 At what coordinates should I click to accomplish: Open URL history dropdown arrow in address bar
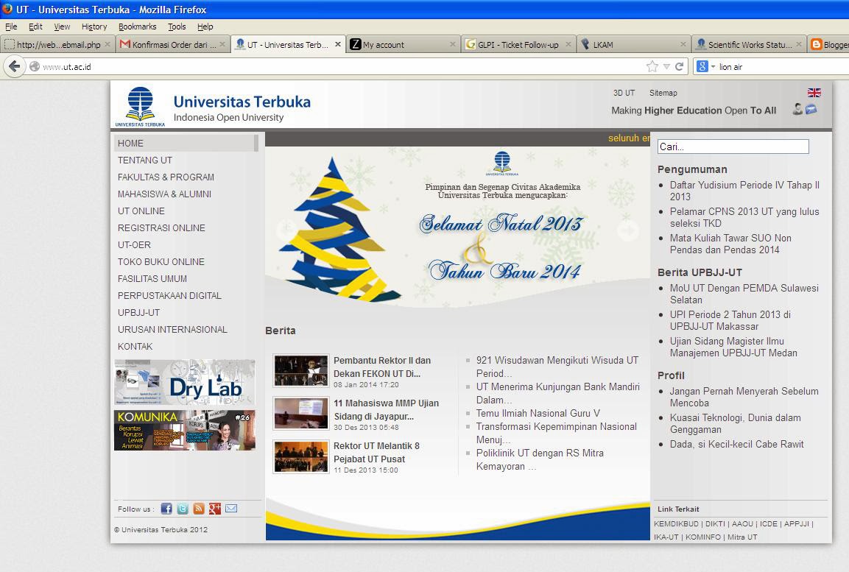pyautogui.click(x=666, y=66)
